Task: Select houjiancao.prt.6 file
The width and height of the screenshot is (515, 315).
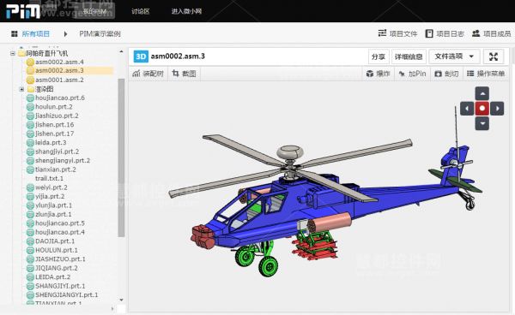Action: (x=60, y=98)
